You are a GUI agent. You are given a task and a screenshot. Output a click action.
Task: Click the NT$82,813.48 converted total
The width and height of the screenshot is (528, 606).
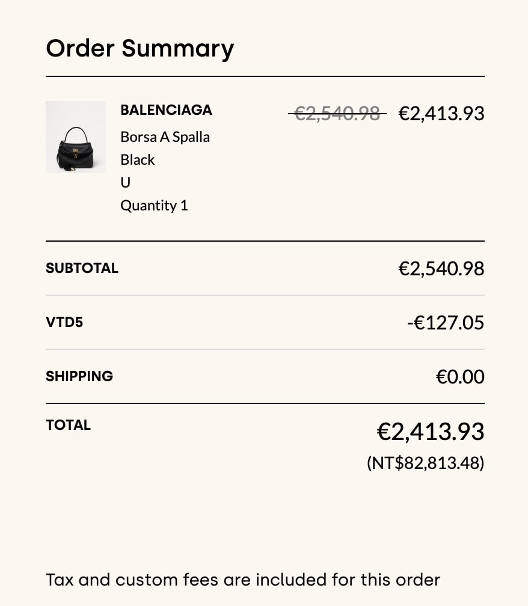[x=425, y=463]
